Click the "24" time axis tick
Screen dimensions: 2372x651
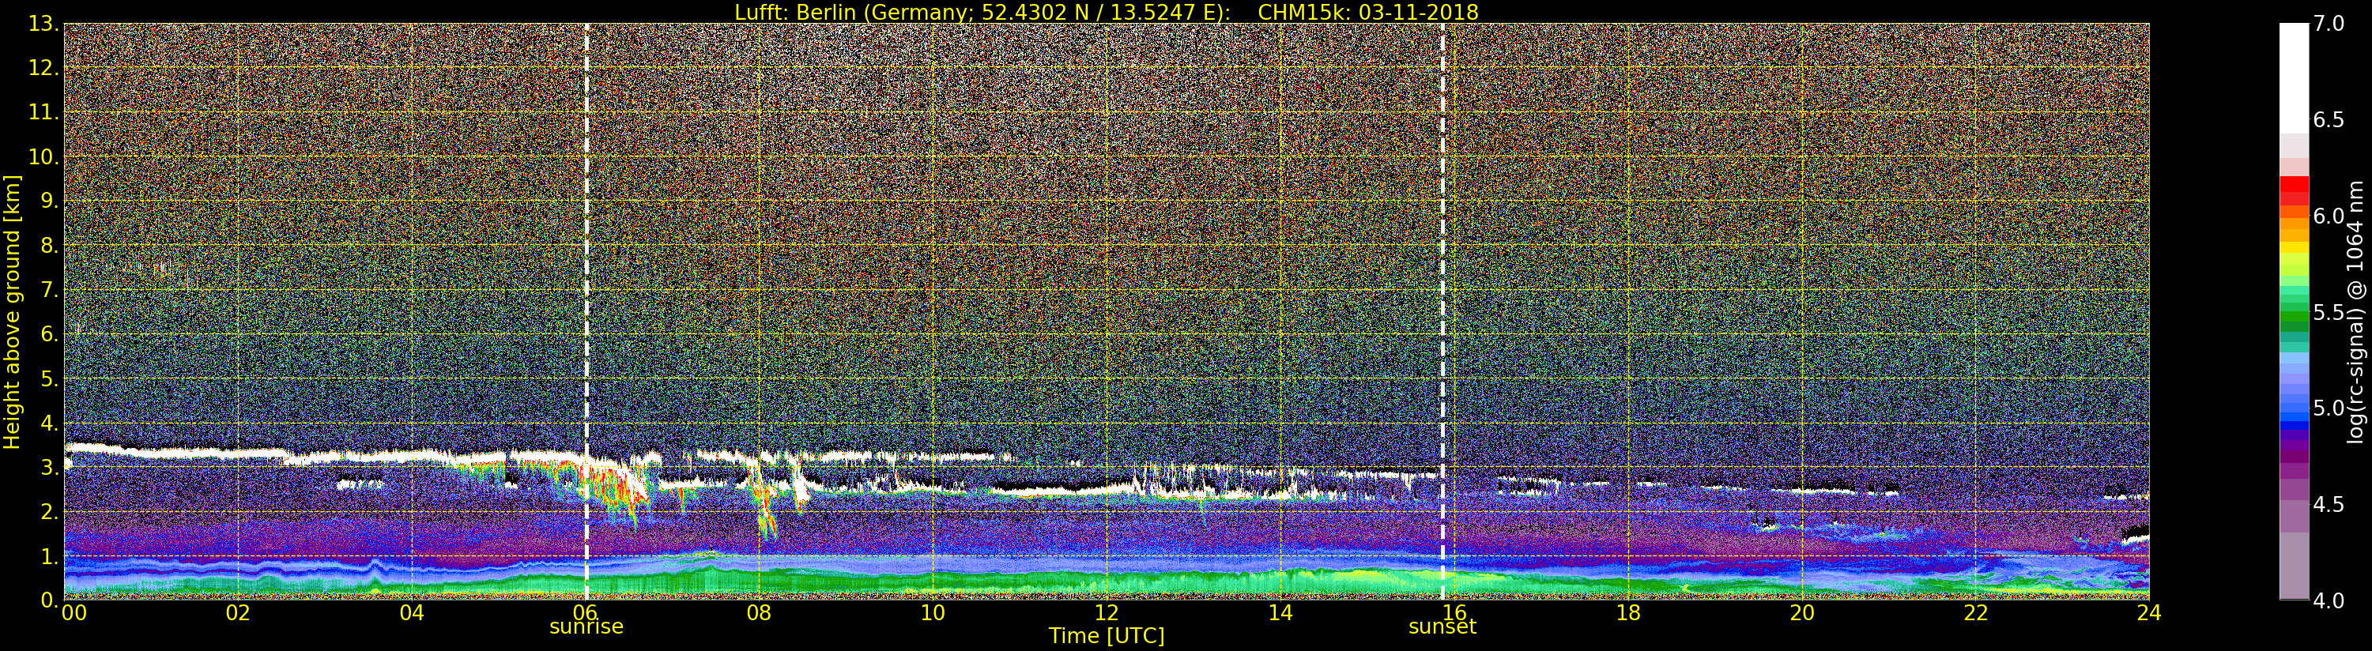(x=2148, y=612)
